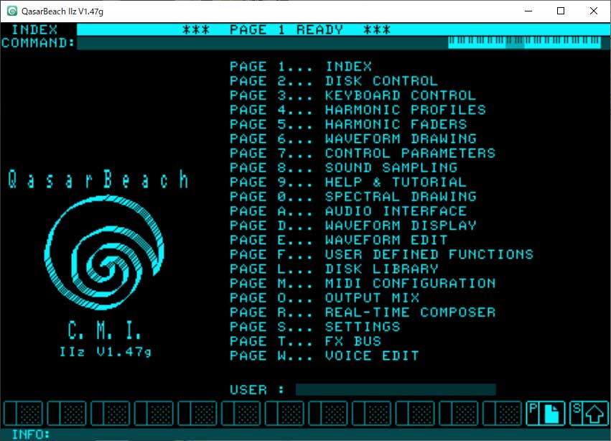Viewport: 611px width, 441px height.
Task: Open Page 1 Index
Action: click(x=300, y=67)
